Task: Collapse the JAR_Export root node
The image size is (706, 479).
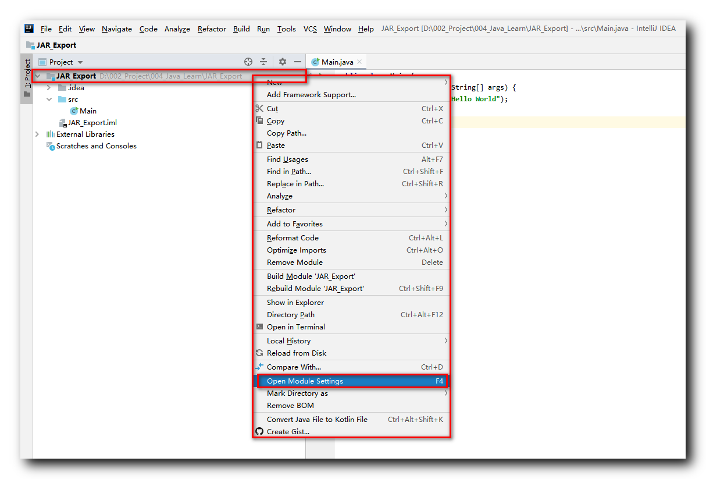Action: [x=38, y=76]
